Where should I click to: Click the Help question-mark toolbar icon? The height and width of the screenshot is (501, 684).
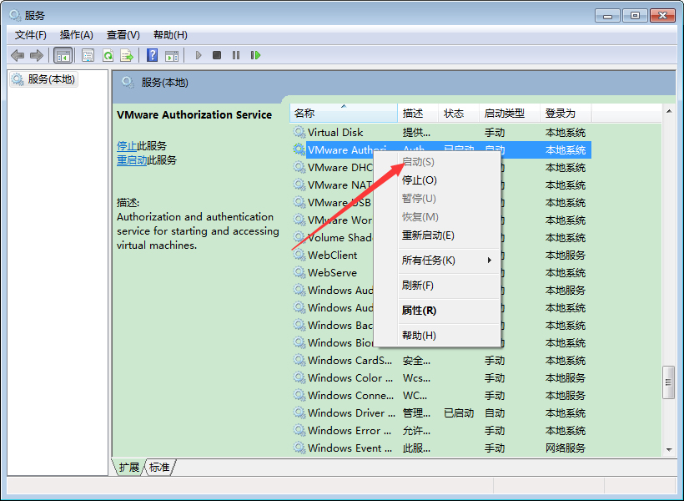coord(151,55)
